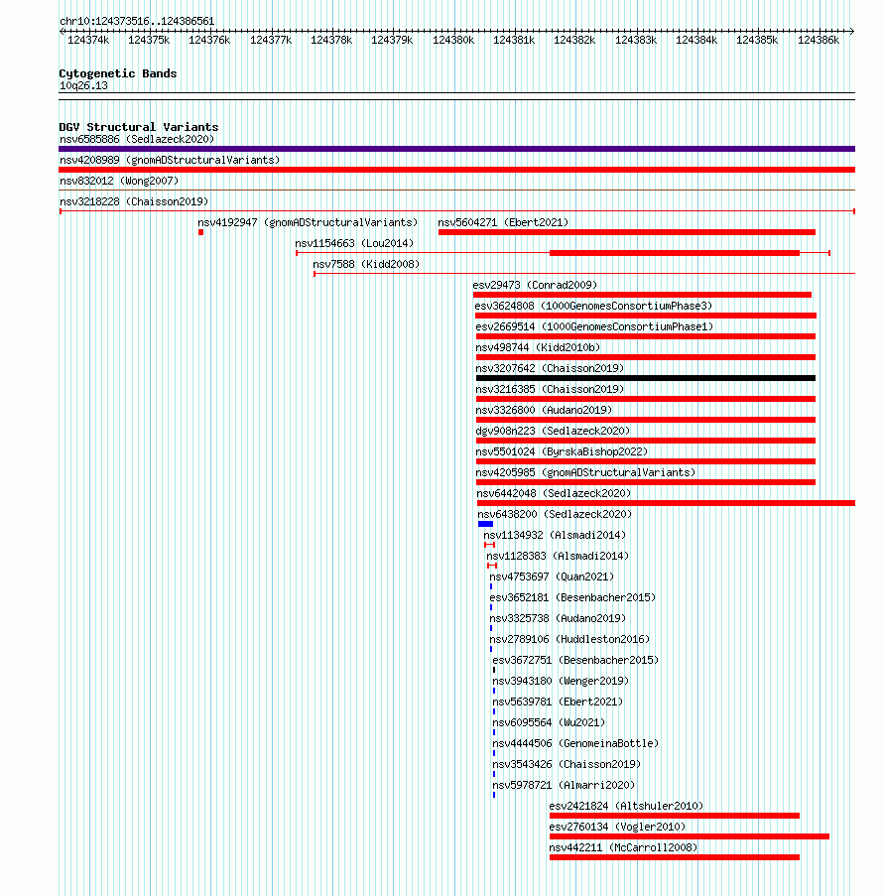Click the esv3672751 (Besenbacher2015) label
883x896 pixels.
coord(576,661)
